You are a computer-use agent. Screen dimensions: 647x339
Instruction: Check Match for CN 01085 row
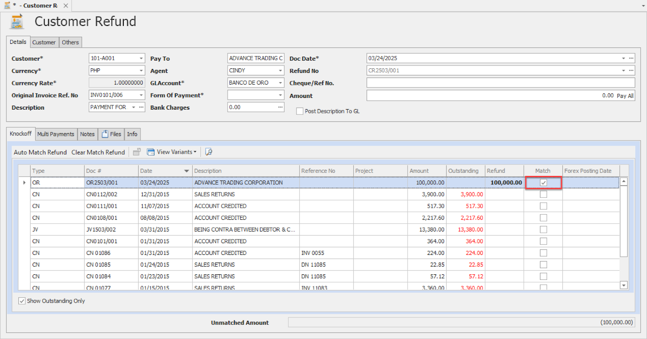pos(543,265)
